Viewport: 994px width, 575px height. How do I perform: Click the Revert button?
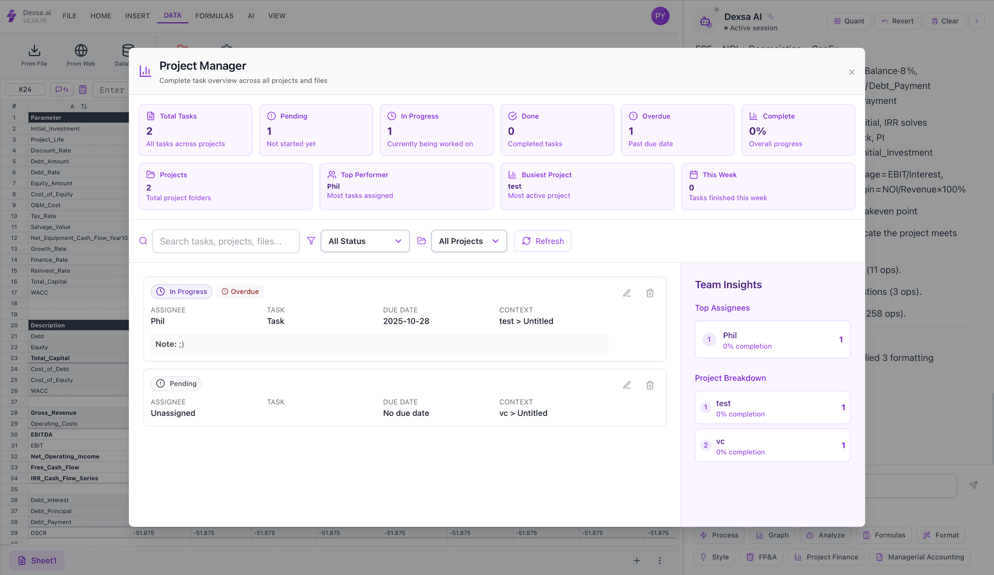pyautogui.click(x=897, y=21)
